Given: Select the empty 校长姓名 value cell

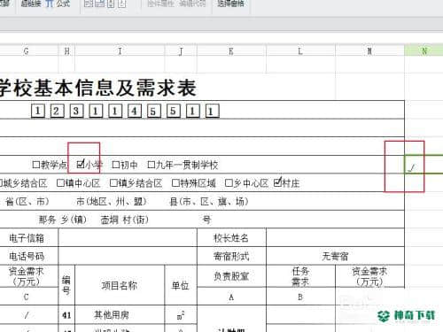Looking at the screenshot, I should (x=335, y=238).
